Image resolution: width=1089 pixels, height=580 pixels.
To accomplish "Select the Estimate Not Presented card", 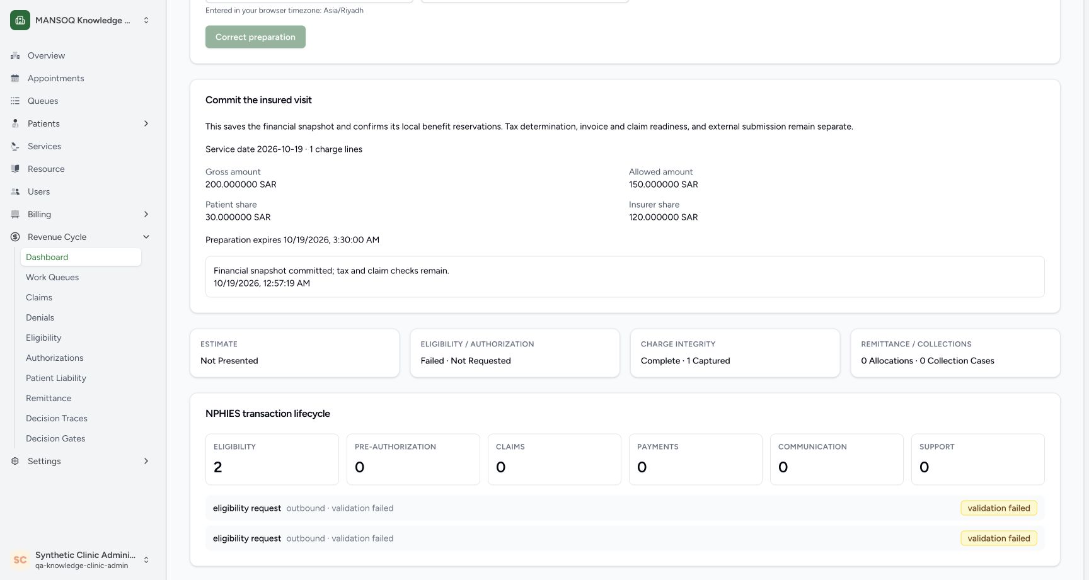I will (294, 353).
